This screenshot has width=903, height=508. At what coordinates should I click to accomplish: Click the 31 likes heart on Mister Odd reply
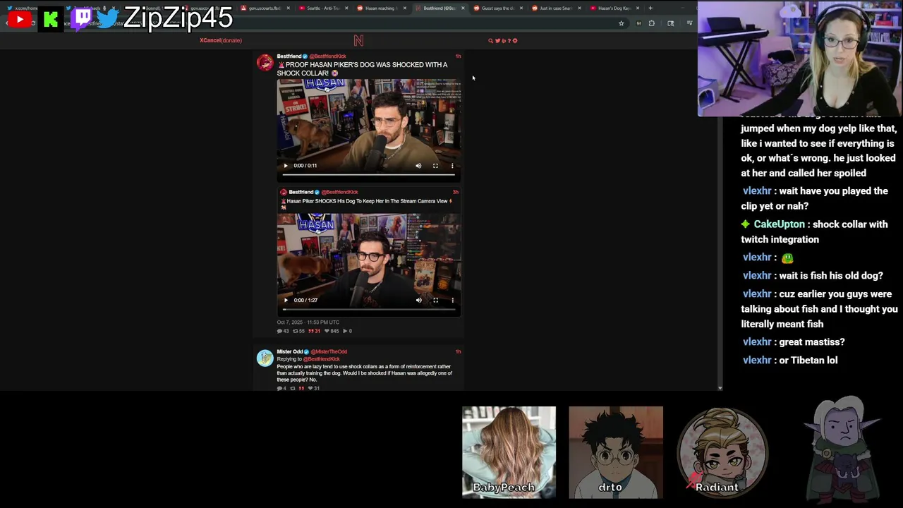pos(314,388)
